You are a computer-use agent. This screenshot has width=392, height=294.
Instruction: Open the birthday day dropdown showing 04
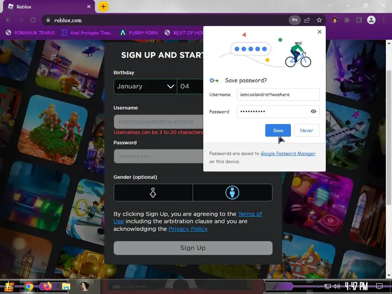tap(190, 87)
